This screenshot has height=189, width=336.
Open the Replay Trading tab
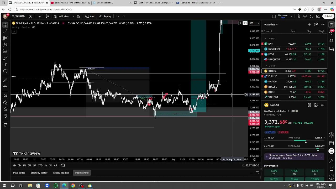[61, 173]
